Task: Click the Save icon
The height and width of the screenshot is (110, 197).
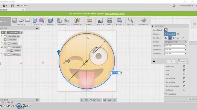Action: [12, 5]
